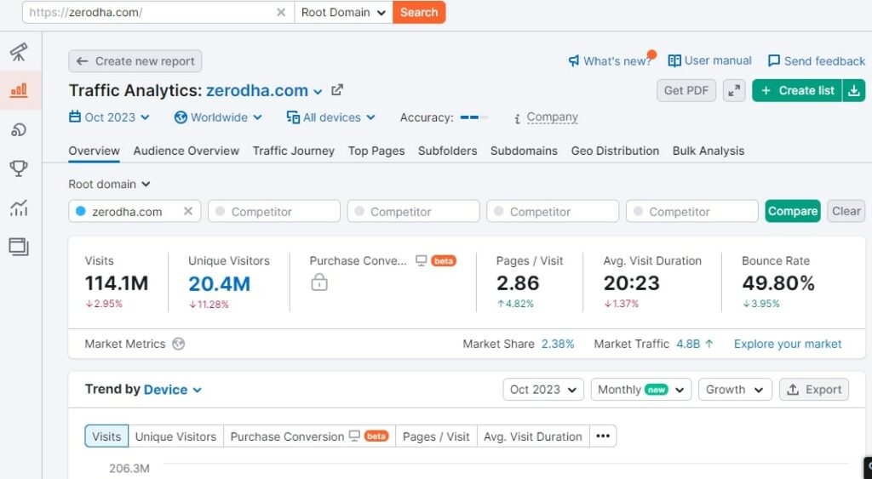The height and width of the screenshot is (479, 872).
Task: Click the green Create list button
Action: pos(797,90)
